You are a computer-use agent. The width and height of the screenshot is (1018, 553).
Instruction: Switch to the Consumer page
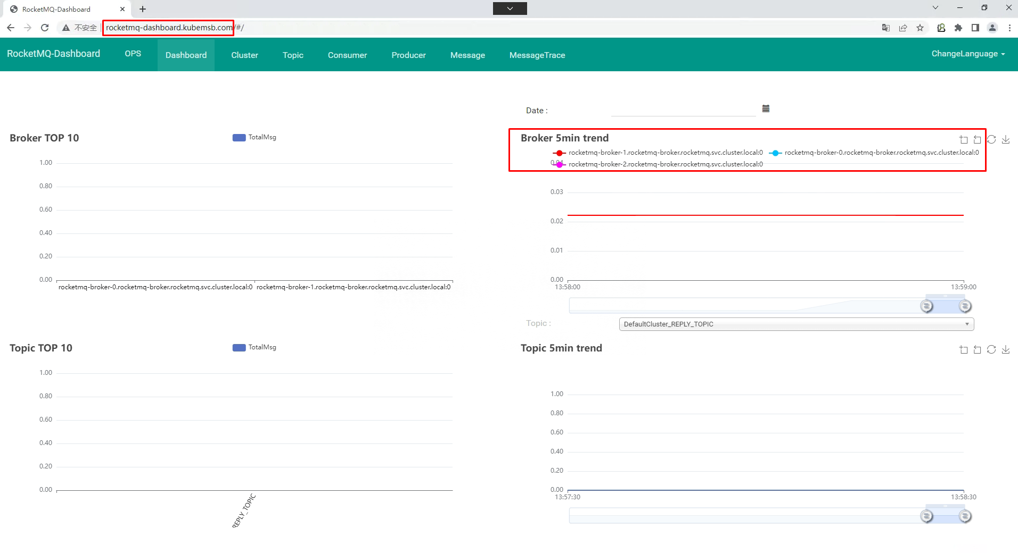pyautogui.click(x=347, y=55)
